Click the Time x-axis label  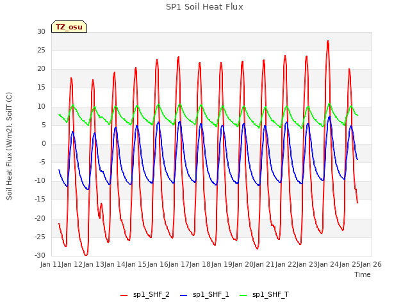(363, 274)
